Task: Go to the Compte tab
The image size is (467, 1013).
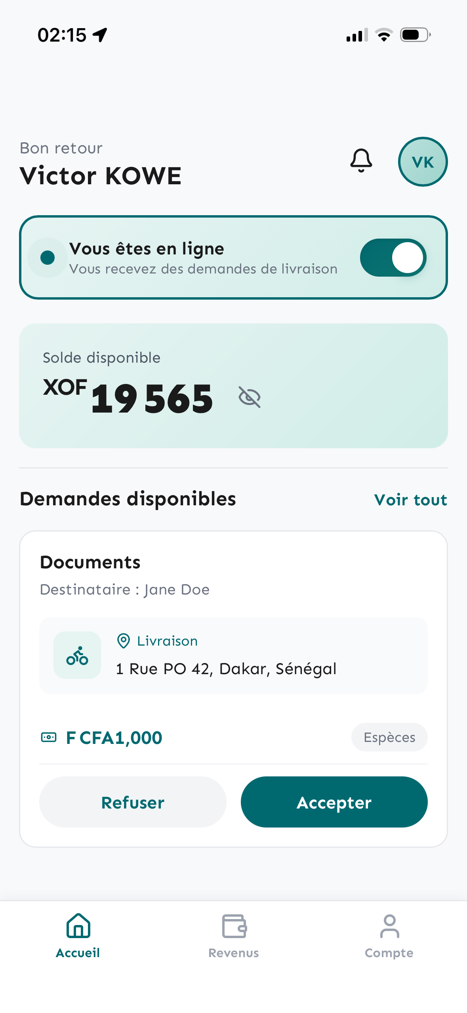Action: [389, 936]
